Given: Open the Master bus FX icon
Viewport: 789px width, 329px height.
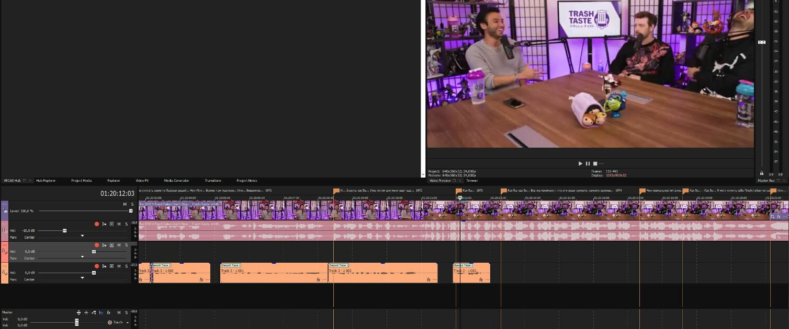Looking at the screenshot, I should [108, 312].
